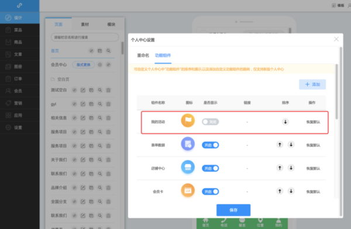
Task: Open the 图册 sidebar item
Action: pyautogui.click(x=20, y=67)
